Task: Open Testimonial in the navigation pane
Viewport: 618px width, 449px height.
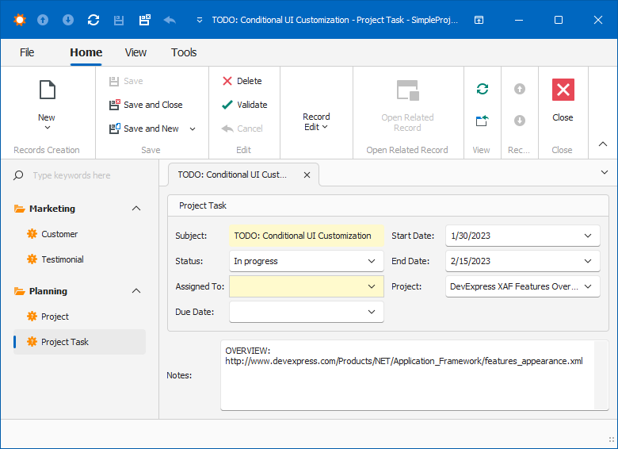Action: (x=63, y=259)
